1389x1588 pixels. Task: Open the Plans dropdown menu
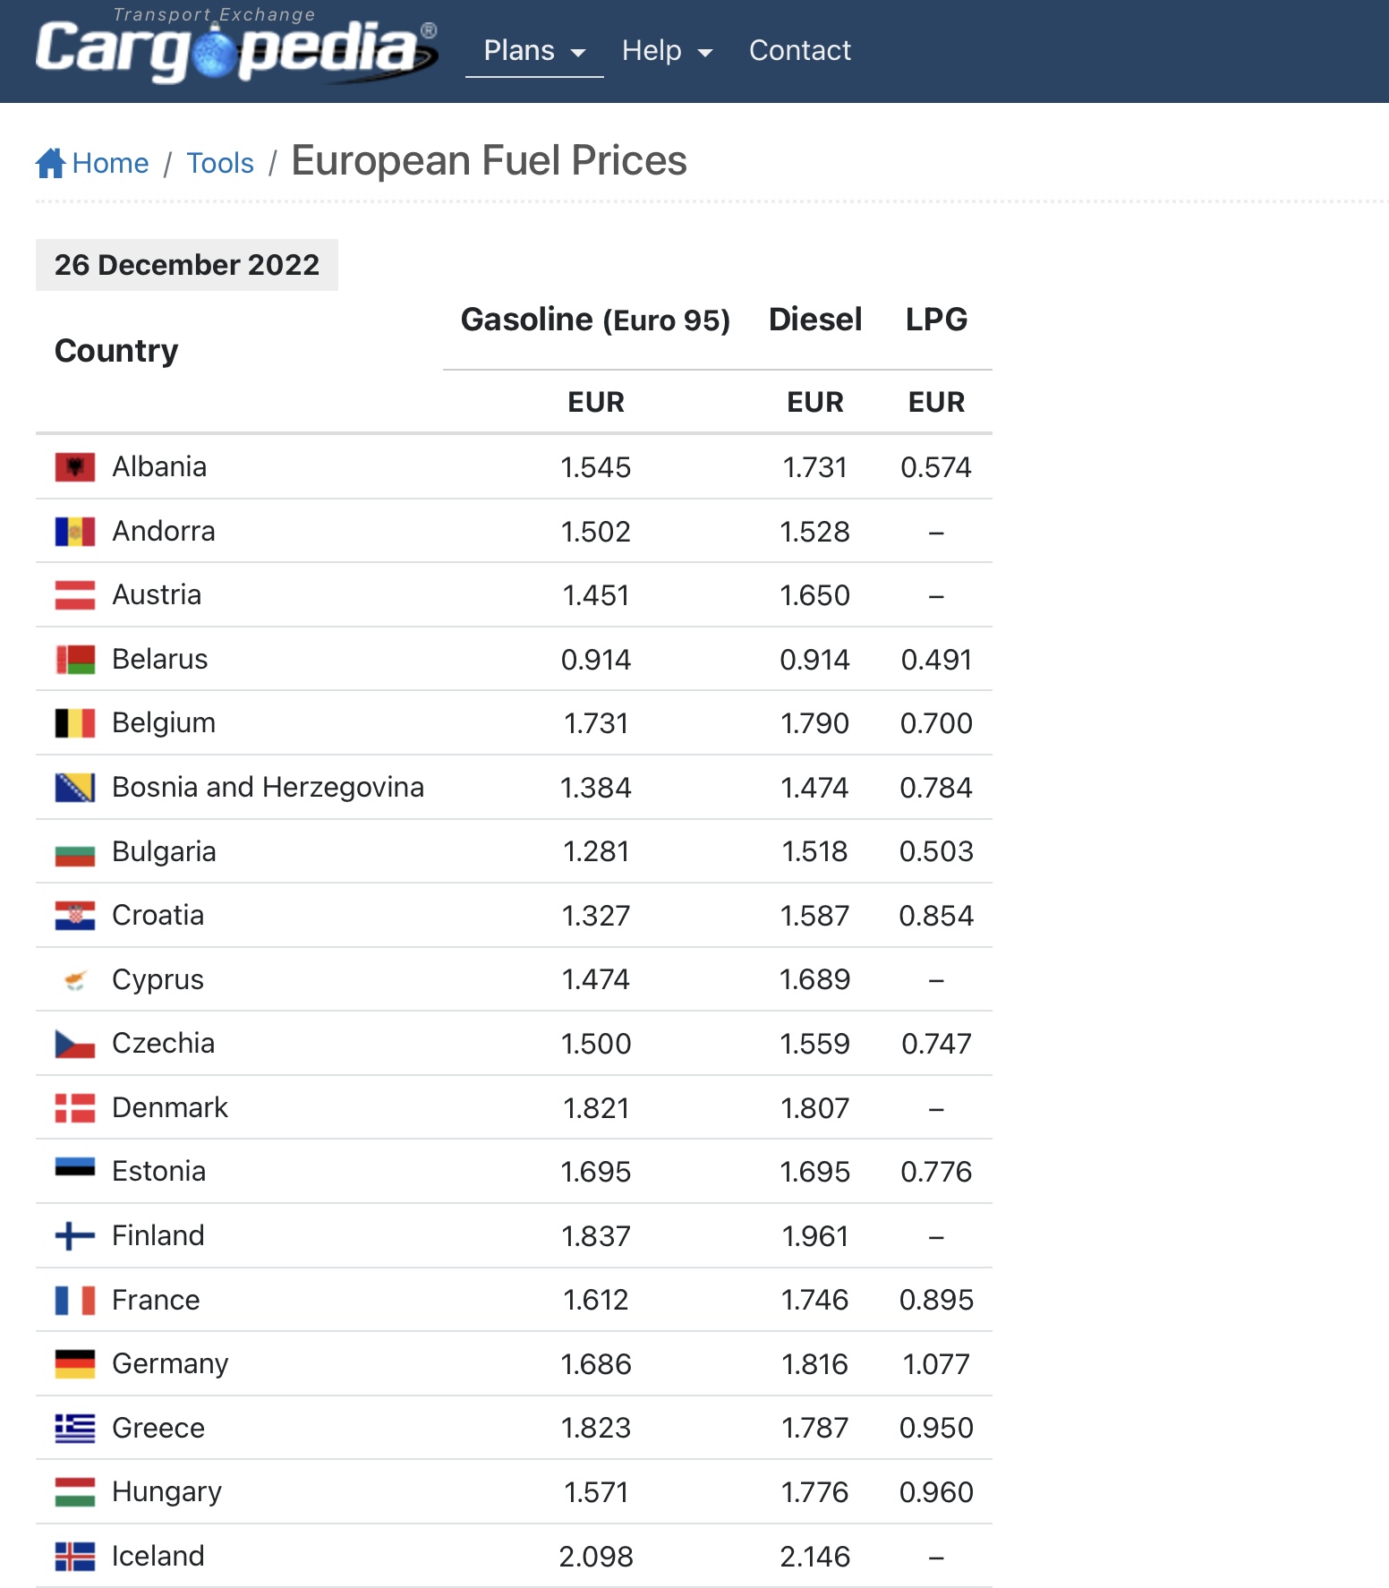coord(534,51)
